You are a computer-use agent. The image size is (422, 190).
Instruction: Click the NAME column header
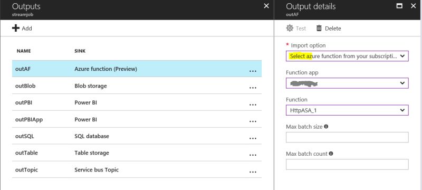coord(24,51)
